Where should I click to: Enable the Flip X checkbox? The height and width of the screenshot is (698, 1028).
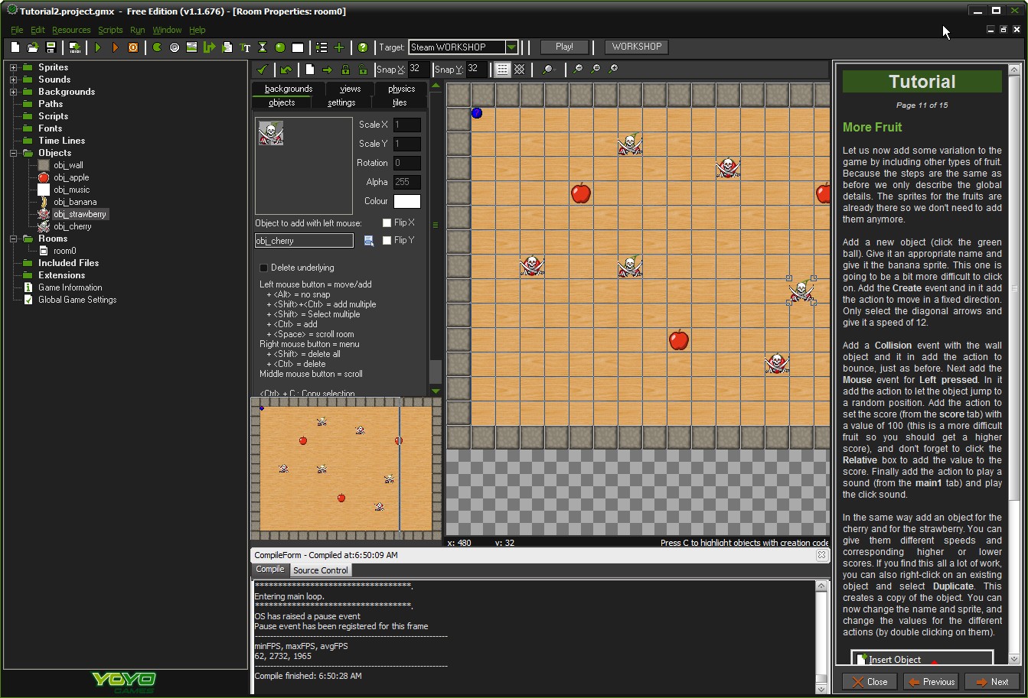[387, 223]
